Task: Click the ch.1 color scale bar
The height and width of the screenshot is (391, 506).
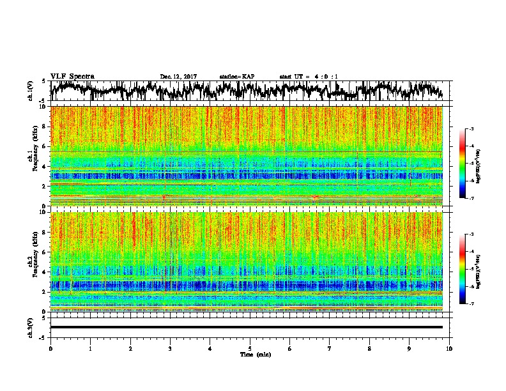Action: [x=462, y=164]
